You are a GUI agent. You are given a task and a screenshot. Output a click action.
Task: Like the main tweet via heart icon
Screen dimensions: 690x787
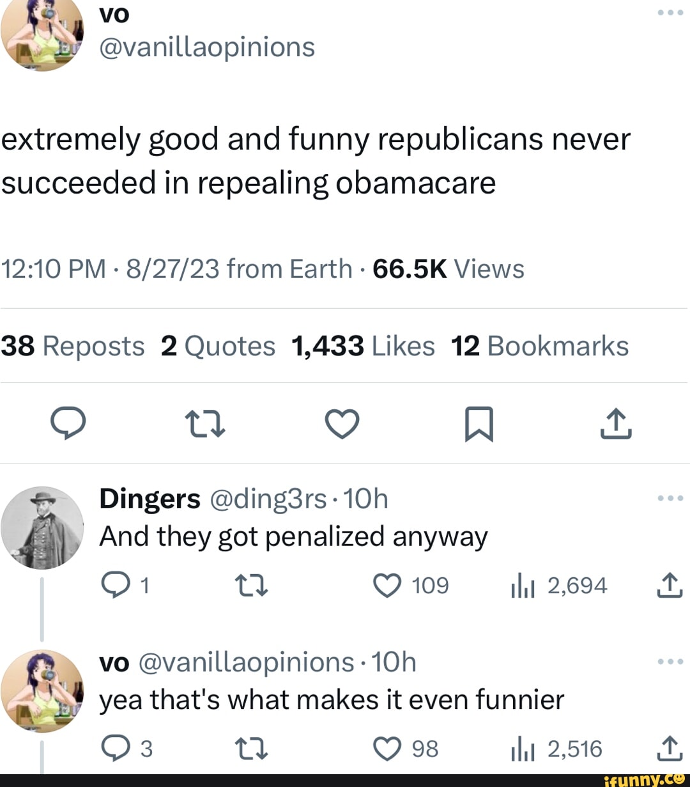342,423
